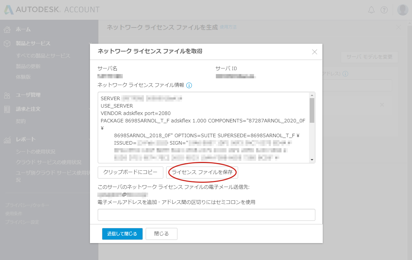Select すべての製品とサービス

tap(43, 56)
